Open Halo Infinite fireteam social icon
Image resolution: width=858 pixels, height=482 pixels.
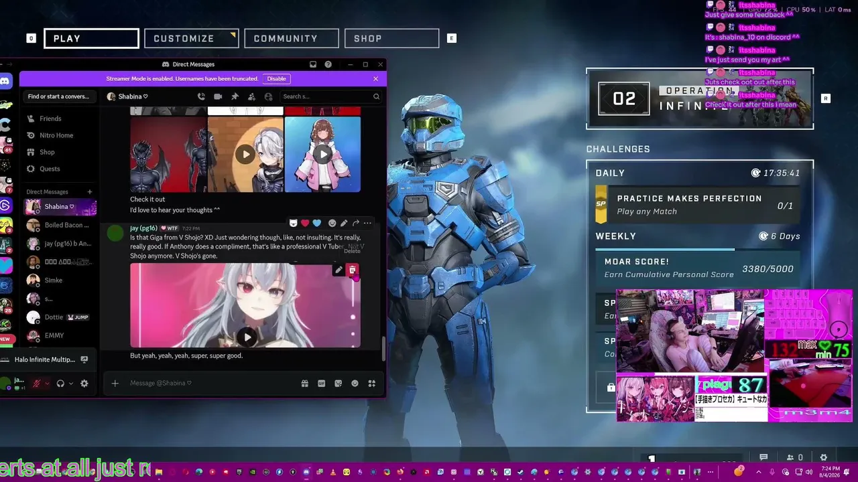coord(795,457)
